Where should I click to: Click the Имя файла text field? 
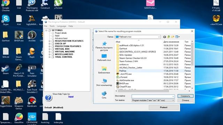pos(152,97)
